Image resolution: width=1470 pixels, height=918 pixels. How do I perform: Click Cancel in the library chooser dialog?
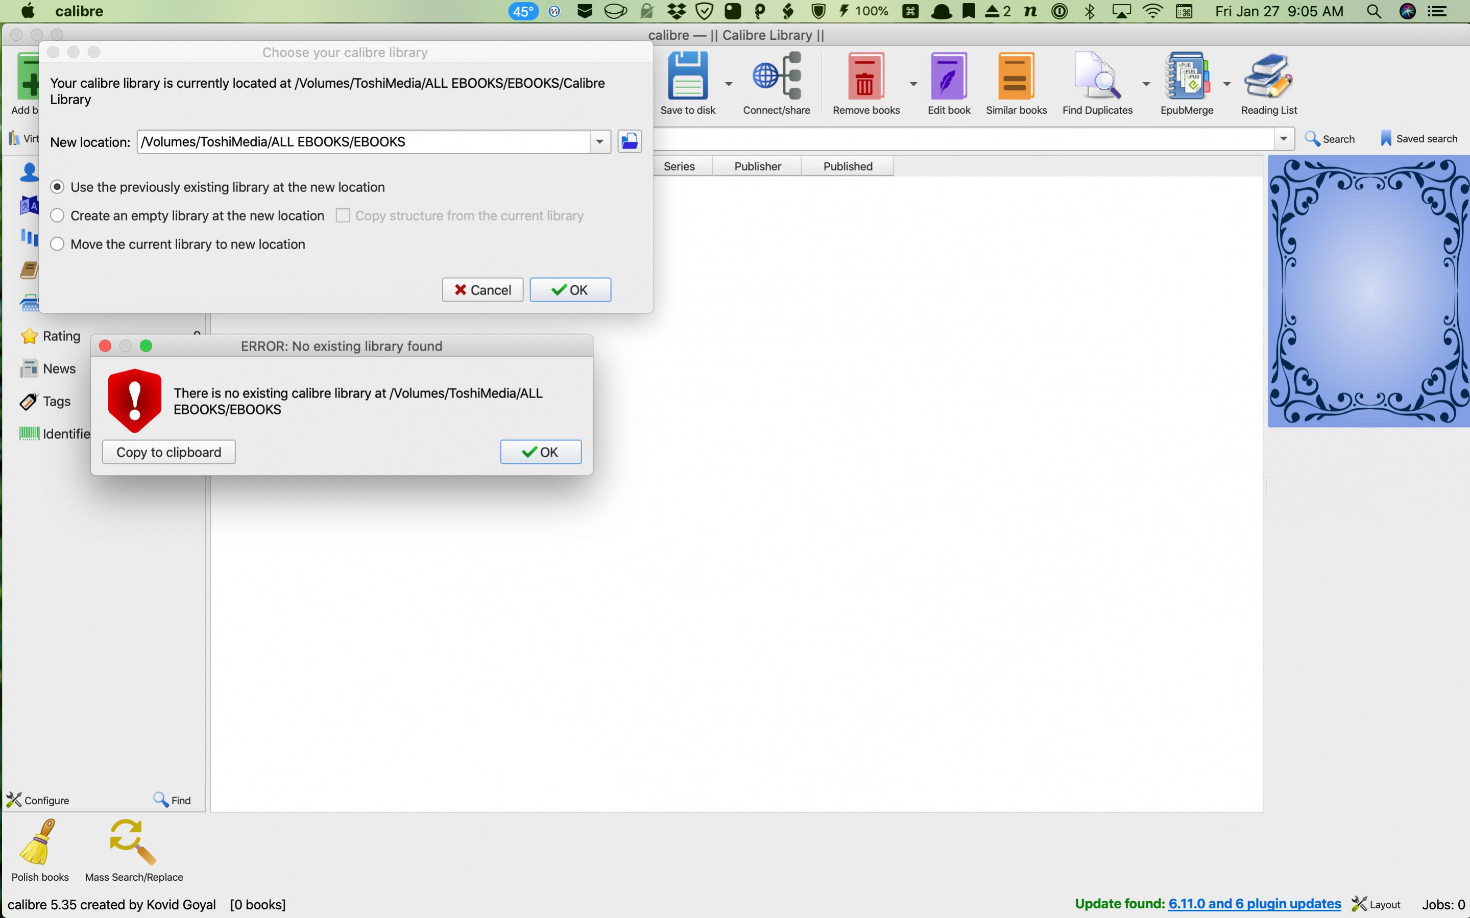483,290
